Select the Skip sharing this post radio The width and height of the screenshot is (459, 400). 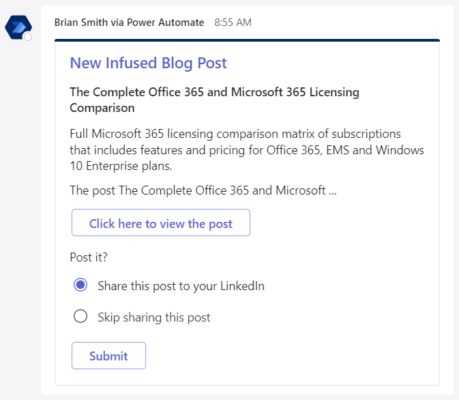80,316
